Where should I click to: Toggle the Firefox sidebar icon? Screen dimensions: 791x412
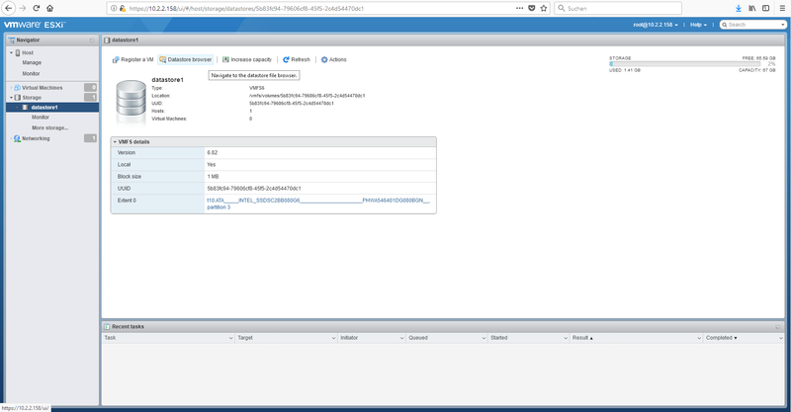pos(765,8)
